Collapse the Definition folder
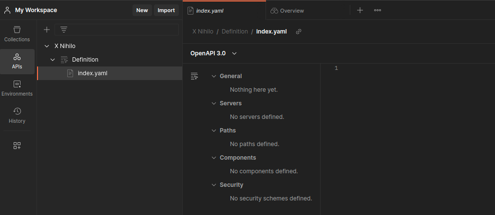This screenshot has height=215, width=495. [x=53, y=60]
